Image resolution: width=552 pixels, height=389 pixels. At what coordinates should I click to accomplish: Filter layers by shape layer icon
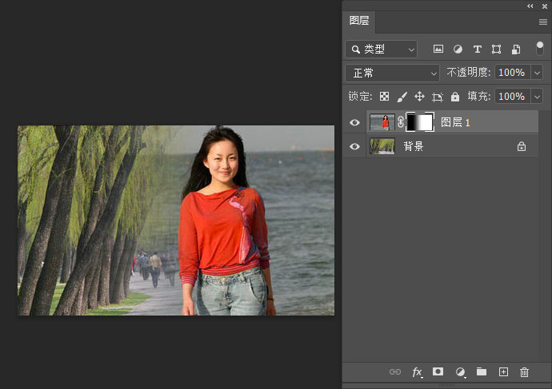tap(496, 50)
